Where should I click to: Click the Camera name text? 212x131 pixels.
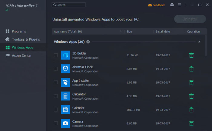tap(78, 122)
